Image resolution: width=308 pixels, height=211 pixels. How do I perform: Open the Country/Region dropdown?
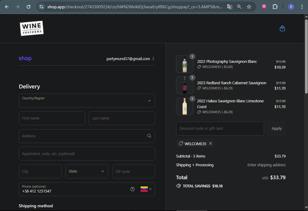[87, 101]
